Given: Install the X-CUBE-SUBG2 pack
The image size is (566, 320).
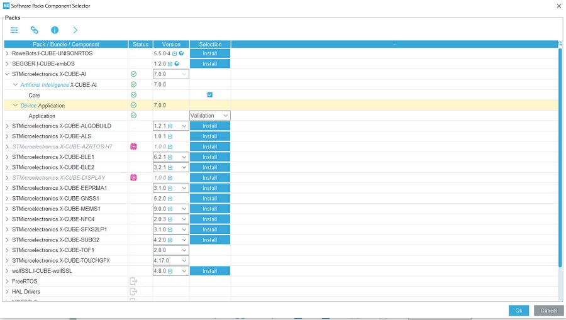Looking at the screenshot, I should point(209,240).
